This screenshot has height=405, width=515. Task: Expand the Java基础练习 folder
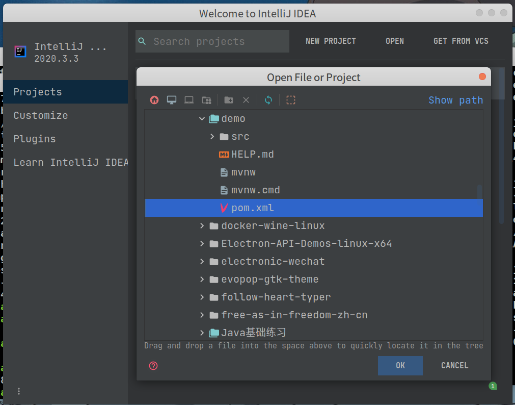[202, 333]
